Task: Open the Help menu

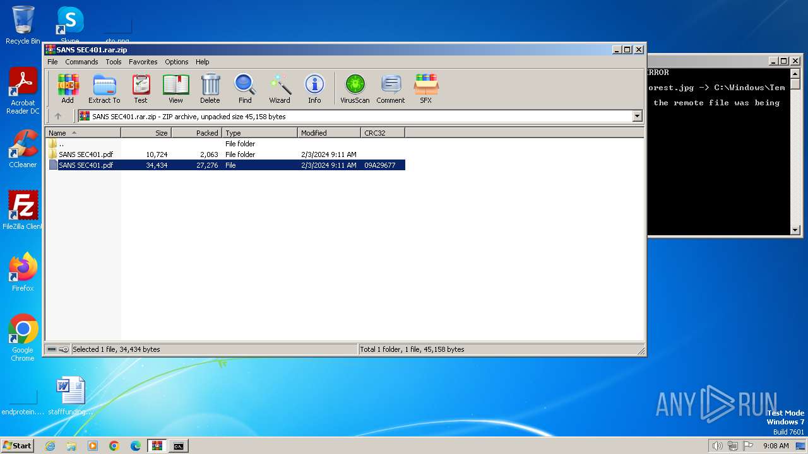Action: [202, 62]
